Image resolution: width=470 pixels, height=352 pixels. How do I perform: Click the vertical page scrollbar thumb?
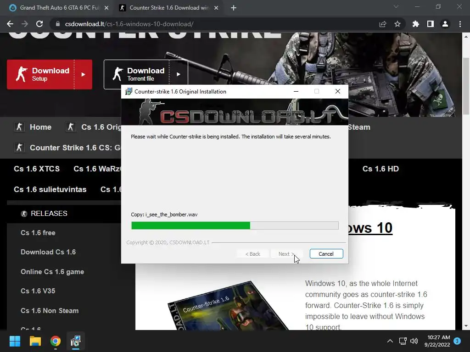pos(466,86)
